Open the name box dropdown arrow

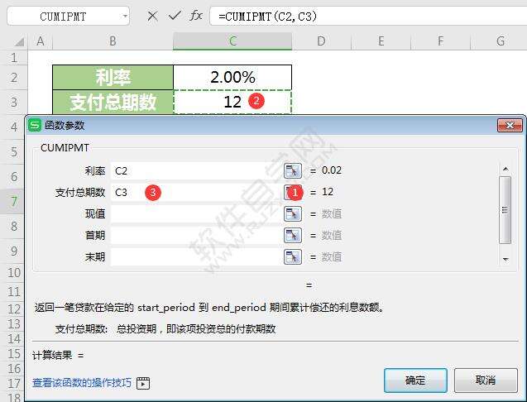[x=125, y=16]
